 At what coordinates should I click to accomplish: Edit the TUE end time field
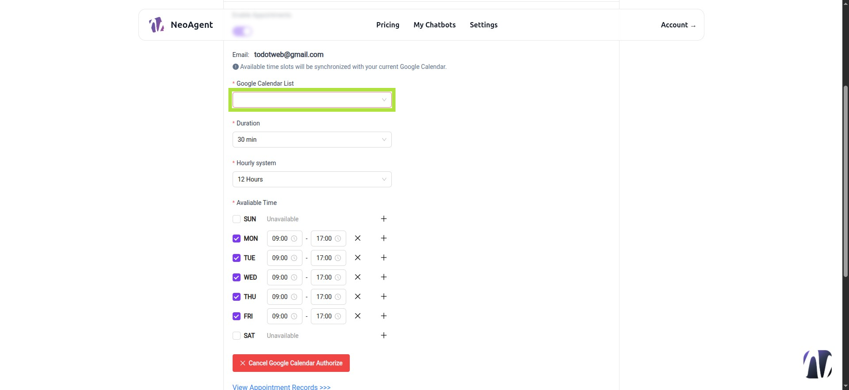click(x=329, y=258)
